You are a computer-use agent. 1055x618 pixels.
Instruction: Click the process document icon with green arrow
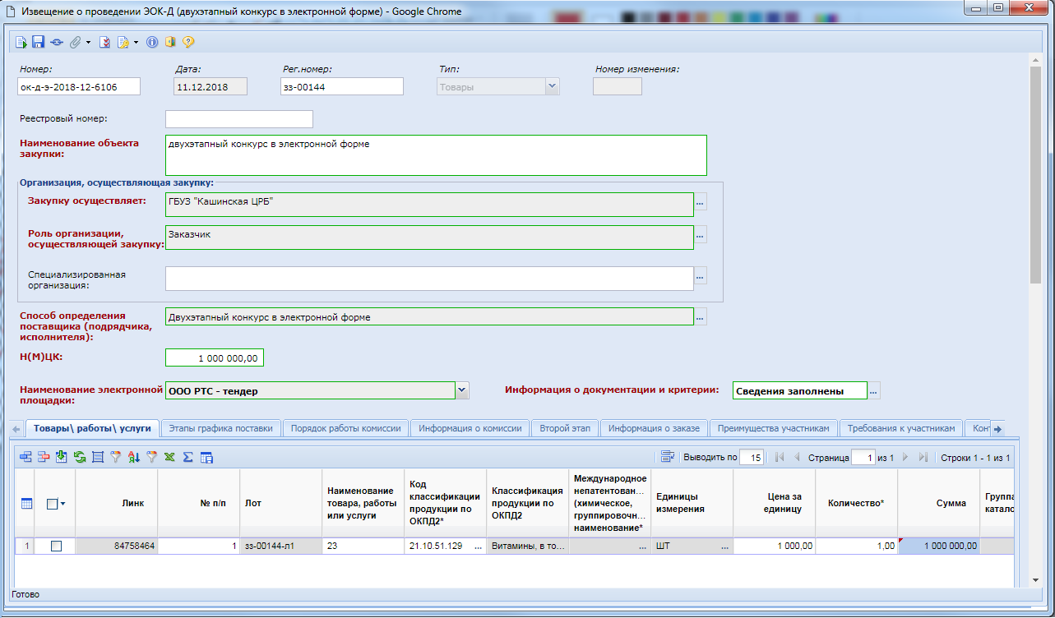coord(21,41)
